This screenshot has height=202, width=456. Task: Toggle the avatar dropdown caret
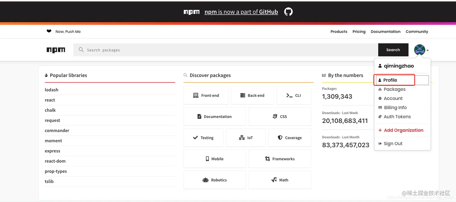pyautogui.click(x=428, y=51)
